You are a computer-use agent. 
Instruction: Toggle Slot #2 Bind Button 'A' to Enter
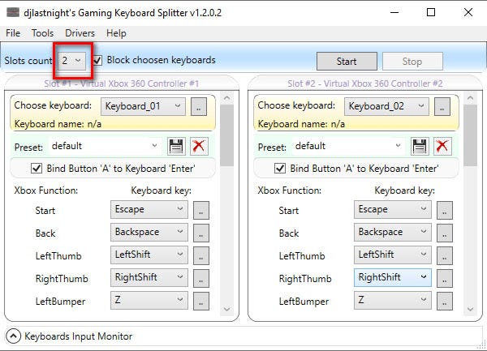280,169
